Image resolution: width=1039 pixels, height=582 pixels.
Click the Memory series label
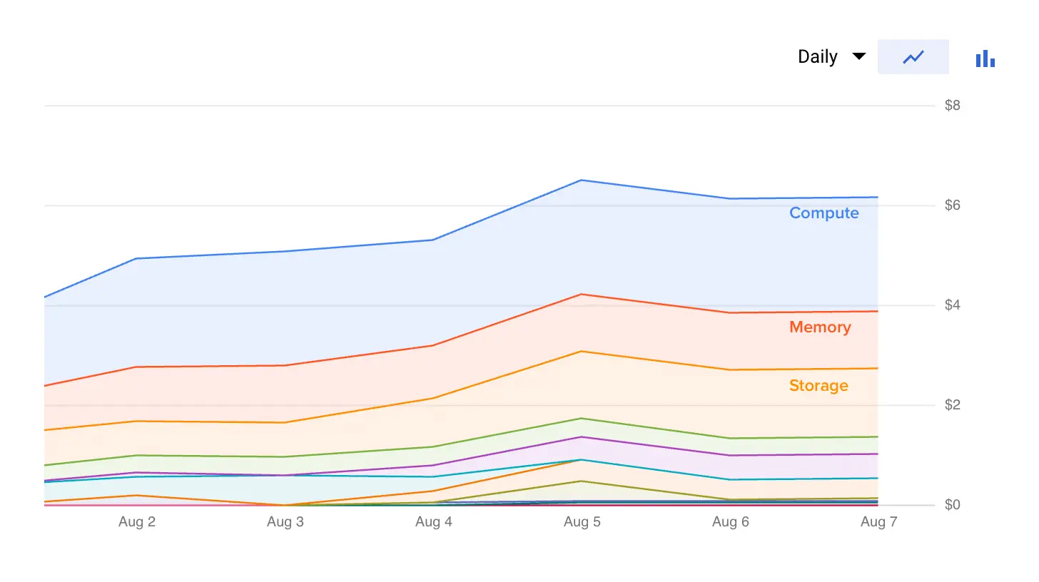tap(820, 327)
